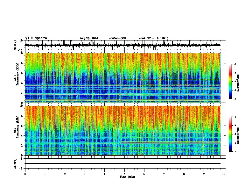Click the '5' tick on ch.3(V) axis
Image resolution: width=252 pixels, height=195 pixels.
point(22,158)
